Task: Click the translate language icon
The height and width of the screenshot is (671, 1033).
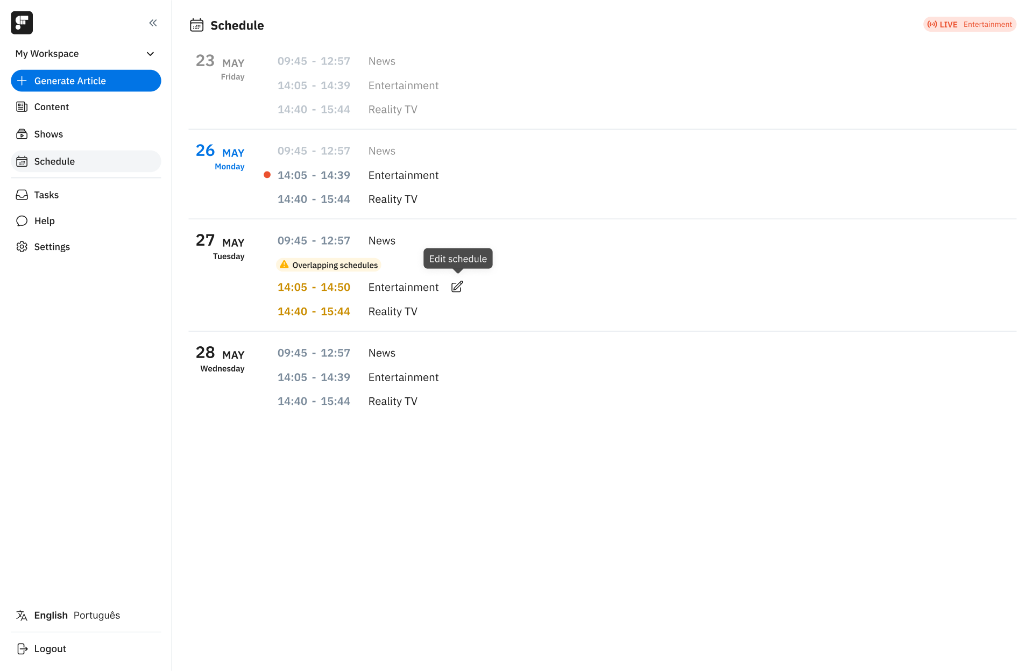Action: point(22,616)
